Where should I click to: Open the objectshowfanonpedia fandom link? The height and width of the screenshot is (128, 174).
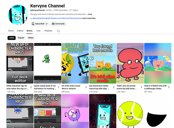(57, 18)
